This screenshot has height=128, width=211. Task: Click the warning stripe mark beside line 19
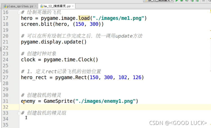pos(210,31)
